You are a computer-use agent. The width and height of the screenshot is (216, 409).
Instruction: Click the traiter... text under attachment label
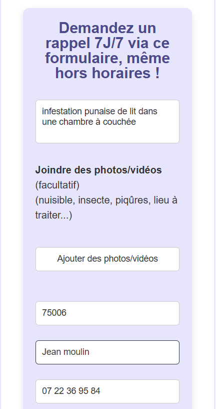53,216
